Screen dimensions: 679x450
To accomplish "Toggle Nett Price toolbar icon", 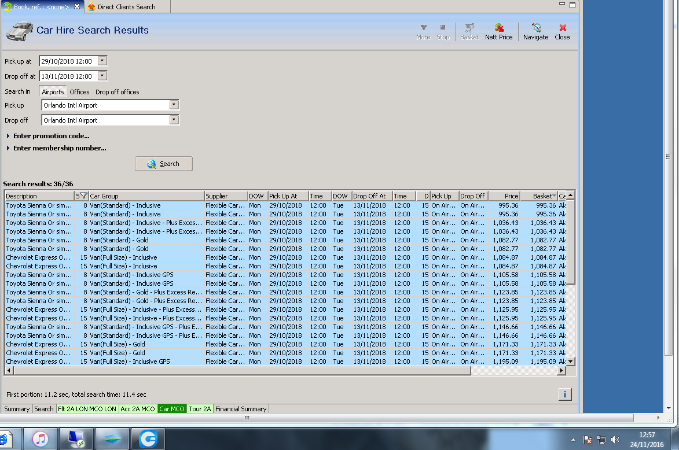I will coord(498,32).
